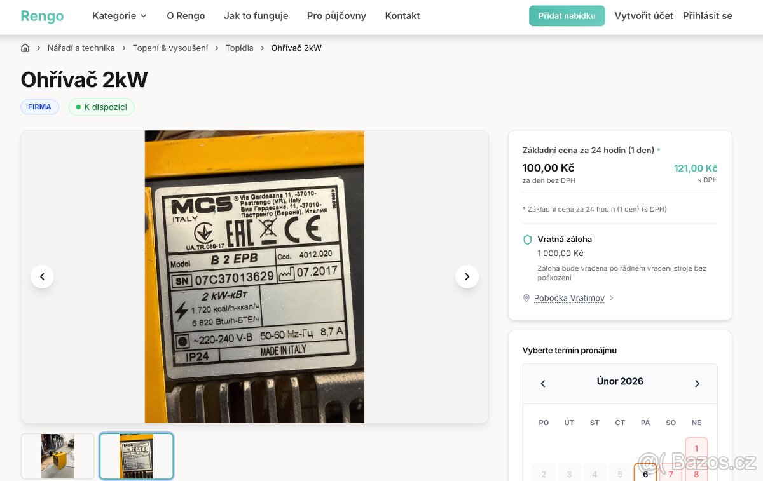Click the home icon in breadcrumb
The height and width of the screenshot is (481, 763).
click(x=25, y=48)
